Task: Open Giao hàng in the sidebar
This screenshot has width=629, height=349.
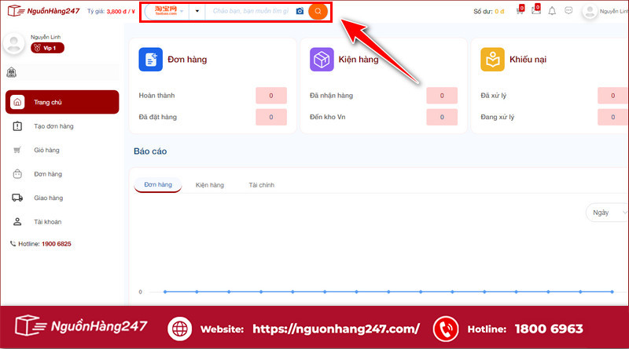Action: [48, 198]
